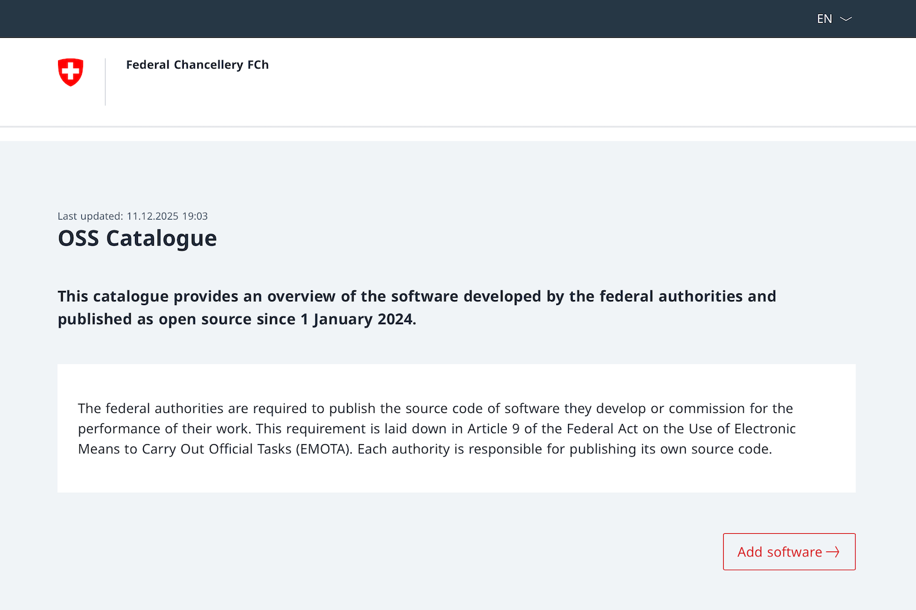916x610 pixels.
Task: Click the time 19:03 in Last updated
Action: pos(195,216)
